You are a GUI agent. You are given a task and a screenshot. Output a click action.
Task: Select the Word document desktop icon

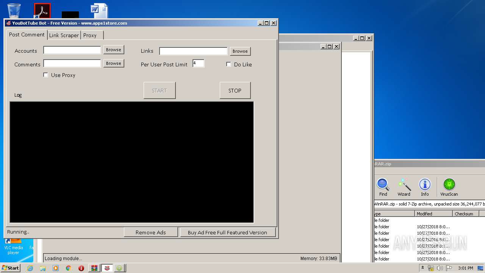pyautogui.click(x=99, y=11)
